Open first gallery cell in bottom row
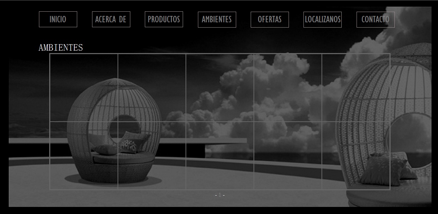This screenshot has height=214, width=438. coord(84,156)
